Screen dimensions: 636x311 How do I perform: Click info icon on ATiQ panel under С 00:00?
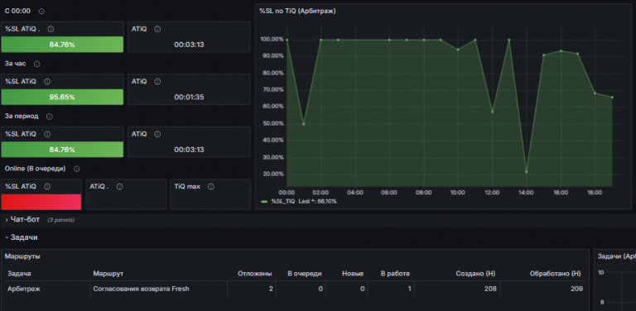tap(157, 29)
